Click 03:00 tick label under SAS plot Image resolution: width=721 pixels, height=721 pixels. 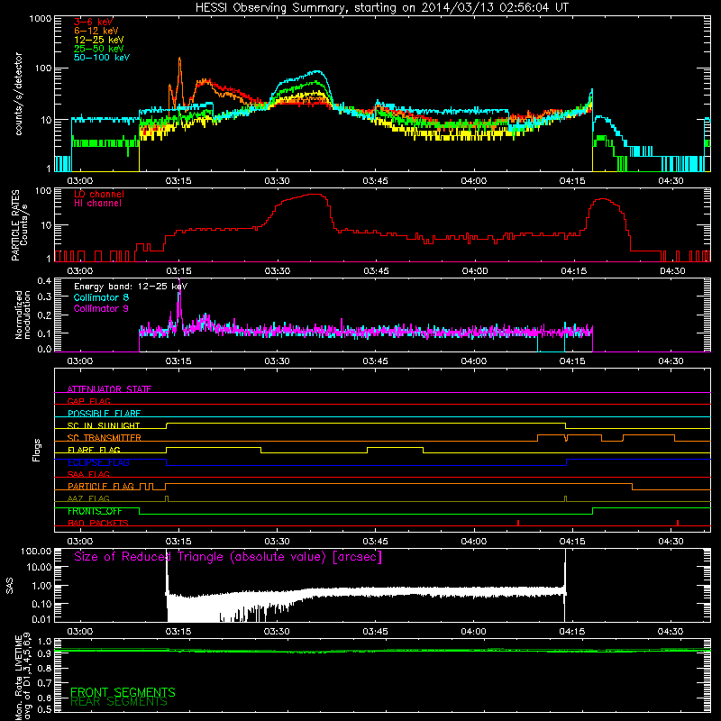point(80,632)
